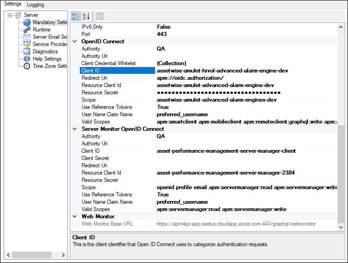The width and height of the screenshot is (348, 263).
Task: Select the Server Email Settings envelope icon
Action: tap(27, 37)
